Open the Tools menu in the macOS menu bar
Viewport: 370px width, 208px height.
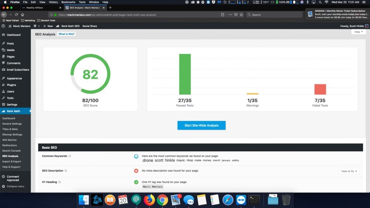pos(82,2)
